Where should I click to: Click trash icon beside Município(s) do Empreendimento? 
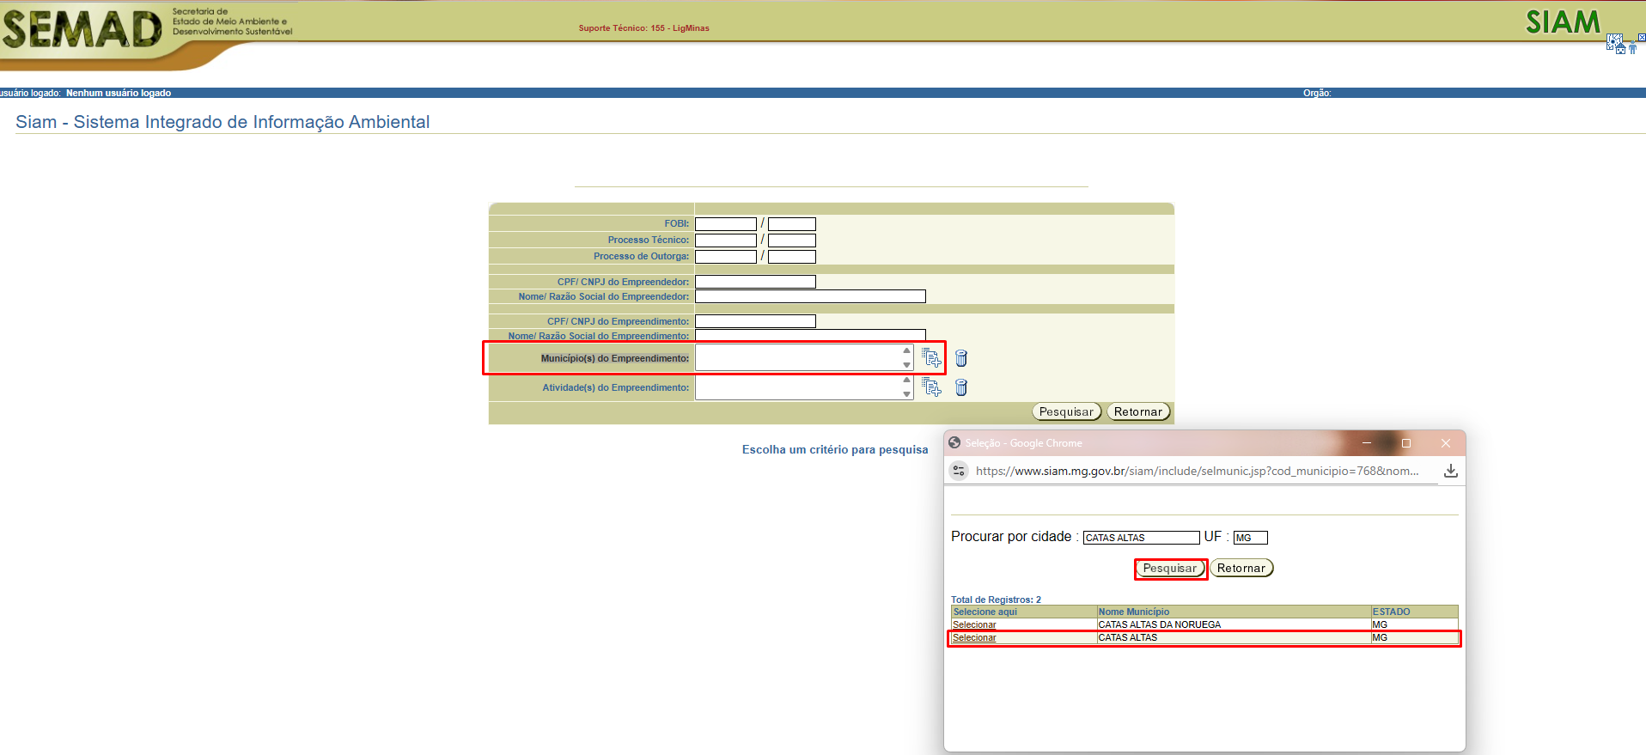coord(961,358)
